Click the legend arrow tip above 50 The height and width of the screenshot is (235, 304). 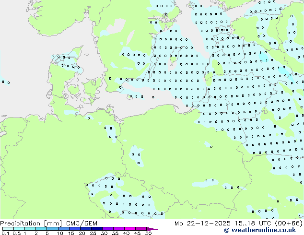click(152, 229)
